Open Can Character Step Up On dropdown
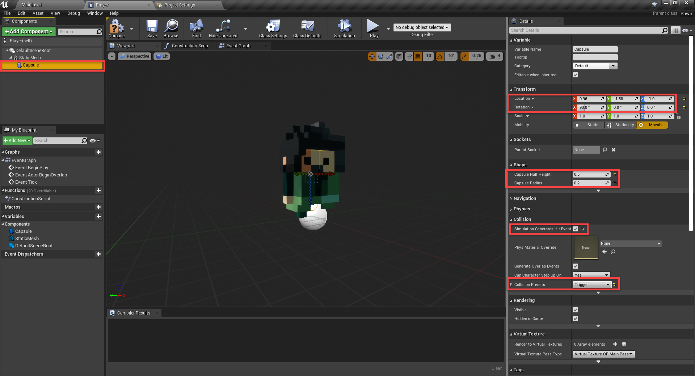The height and width of the screenshot is (376, 695). click(591, 275)
